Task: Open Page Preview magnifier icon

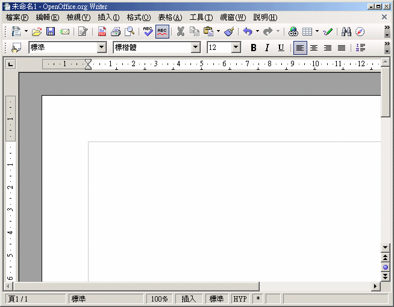Action: point(130,32)
